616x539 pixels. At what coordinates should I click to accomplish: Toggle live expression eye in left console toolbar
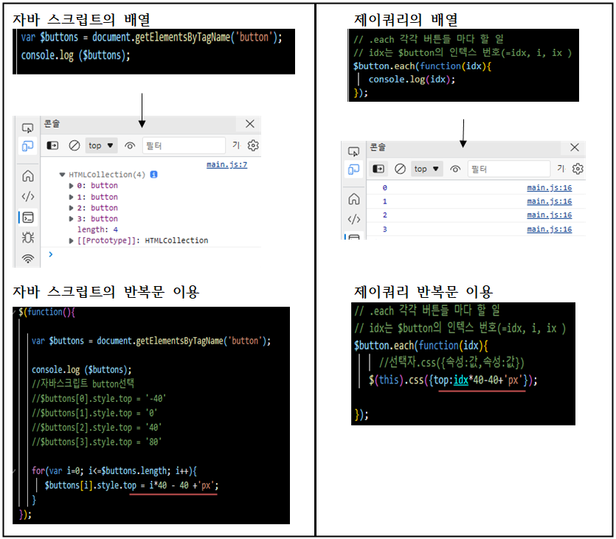click(130, 146)
